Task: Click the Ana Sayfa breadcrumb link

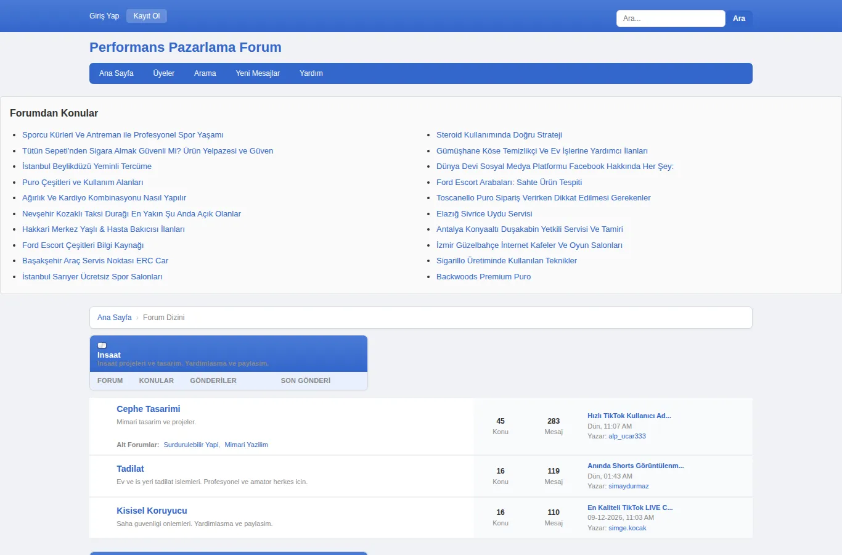Action: click(115, 318)
